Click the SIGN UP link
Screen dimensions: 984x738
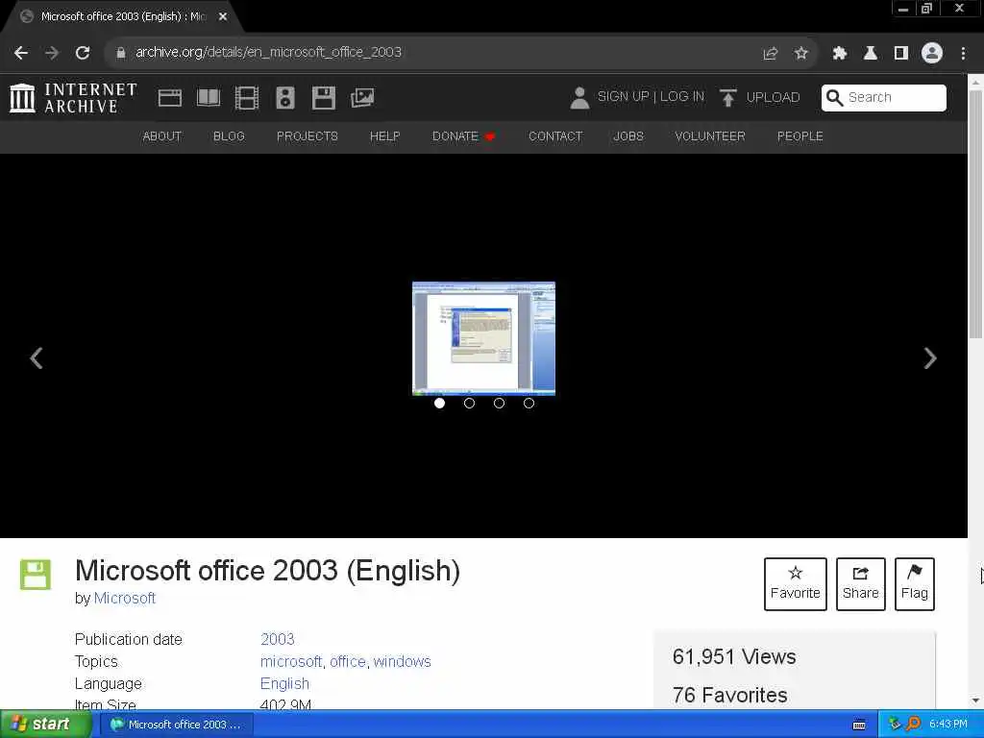(623, 97)
